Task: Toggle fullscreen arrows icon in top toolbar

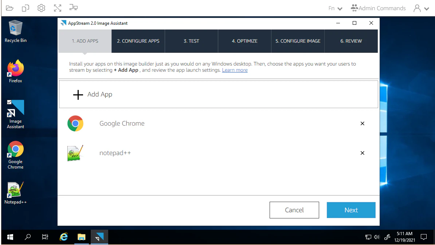Action: tap(58, 8)
